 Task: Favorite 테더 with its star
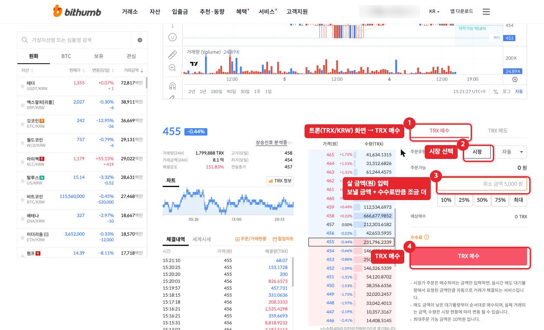tap(22, 87)
